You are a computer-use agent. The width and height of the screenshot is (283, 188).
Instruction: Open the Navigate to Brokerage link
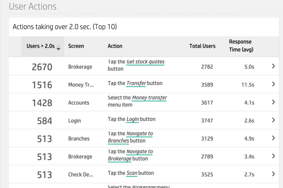pyautogui.click(x=130, y=155)
